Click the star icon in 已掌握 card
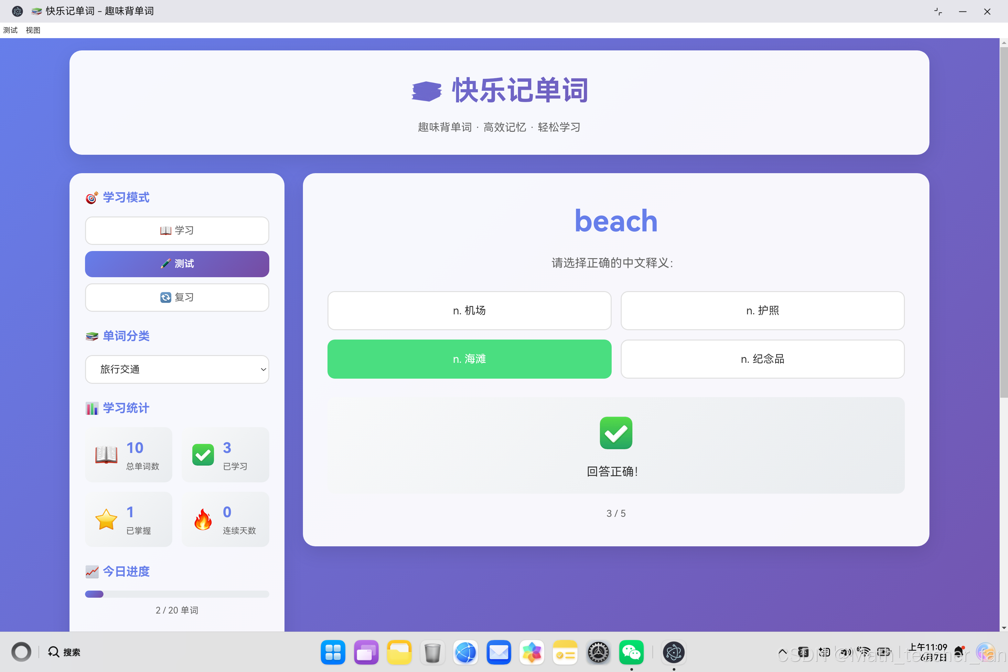1008x672 pixels. click(x=106, y=519)
